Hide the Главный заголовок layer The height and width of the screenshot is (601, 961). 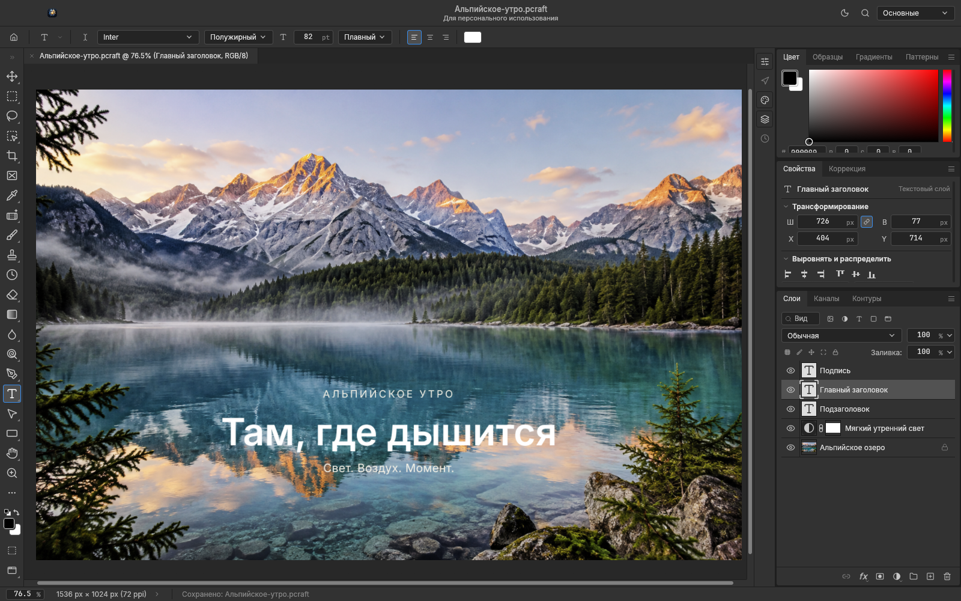tap(790, 390)
